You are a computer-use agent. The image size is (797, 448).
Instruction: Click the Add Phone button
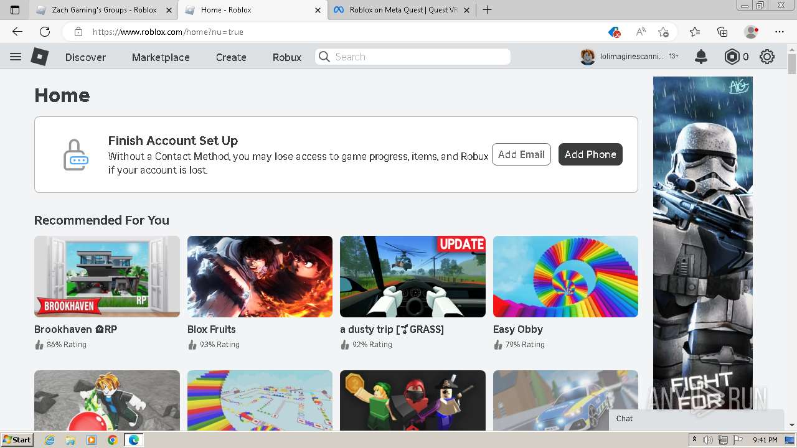click(x=590, y=154)
